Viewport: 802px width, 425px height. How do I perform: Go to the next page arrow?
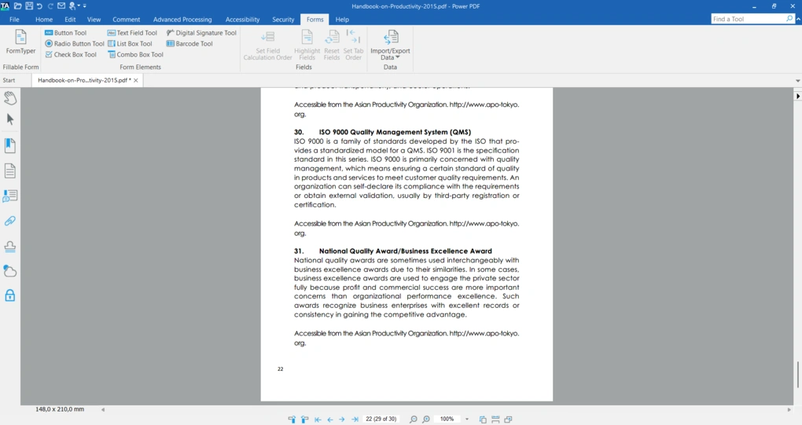click(342, 420)
